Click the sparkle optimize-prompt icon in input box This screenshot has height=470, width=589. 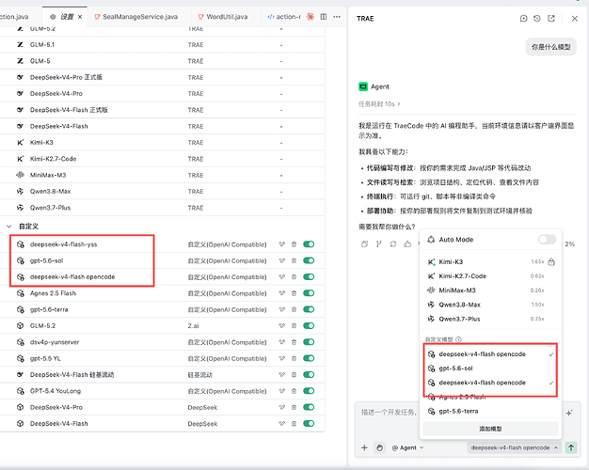[x=569, y=413]
